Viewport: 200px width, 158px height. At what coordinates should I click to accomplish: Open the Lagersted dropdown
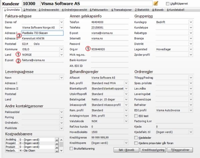(191, 49)
